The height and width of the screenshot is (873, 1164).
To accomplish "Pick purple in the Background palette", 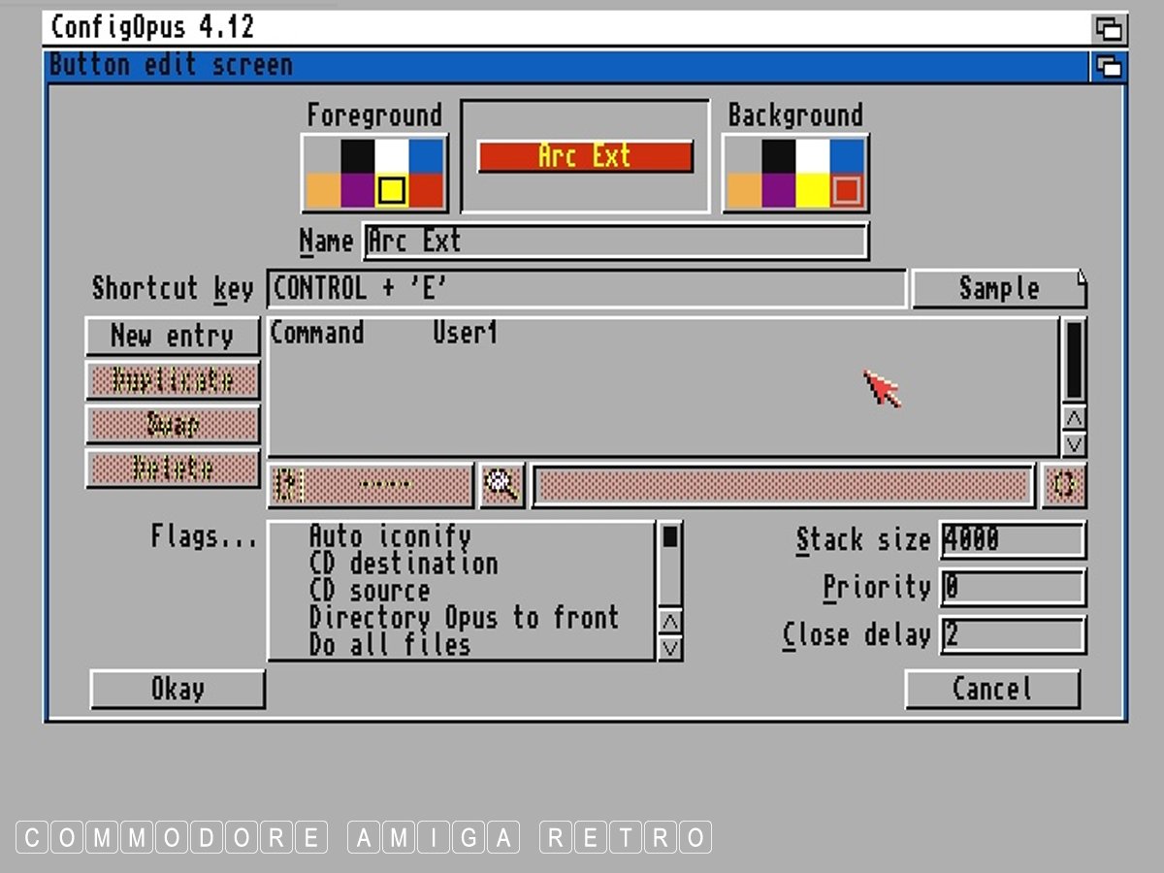I will 778,190.
